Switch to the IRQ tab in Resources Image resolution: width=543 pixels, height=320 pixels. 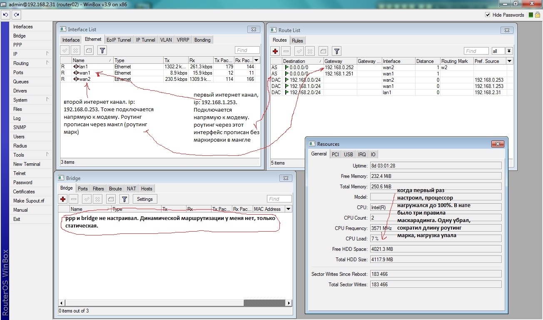[x=362, y=154]
